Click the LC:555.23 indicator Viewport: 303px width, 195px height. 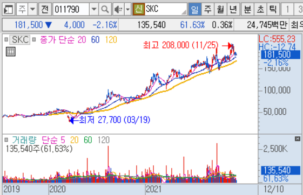[277, 39]
